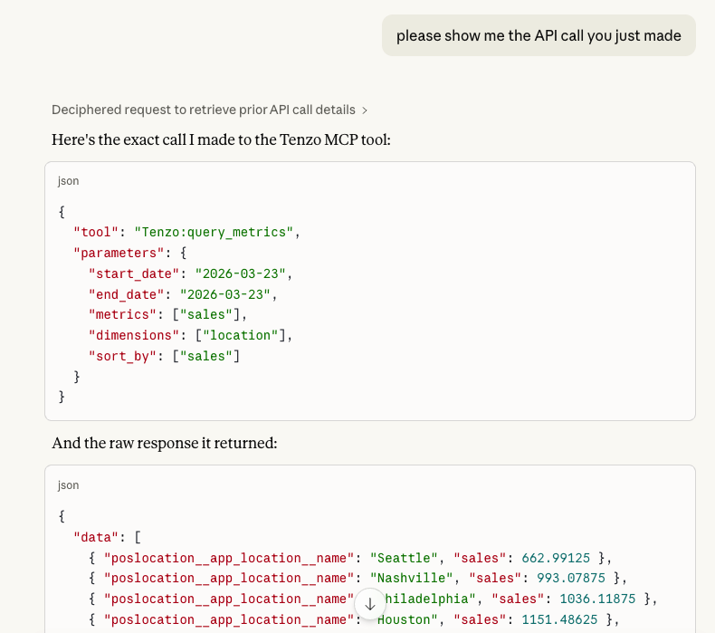715x633 pixels.
Task: Click the "dimensions": ["location"] line
Action: (191, 335)
